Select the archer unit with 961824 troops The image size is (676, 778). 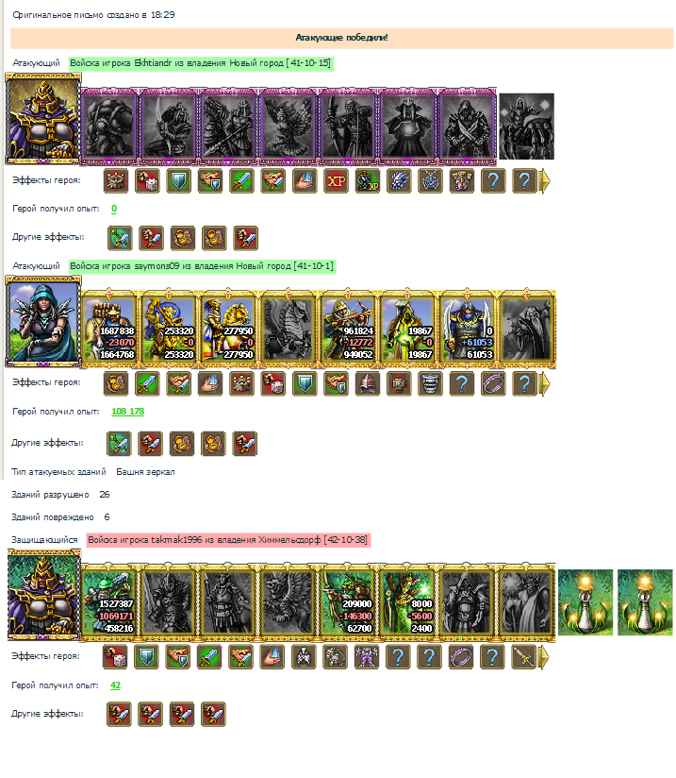[347, 330]
